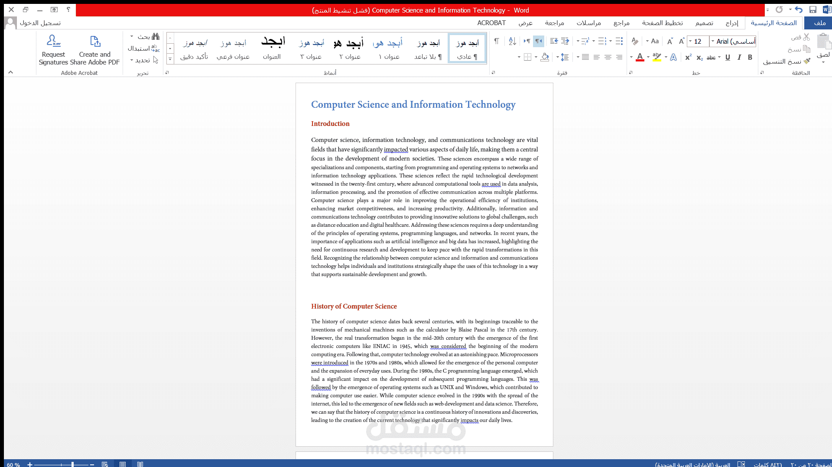Click the Format Painter brush
The image size is (832, 467).
tap(807, 61)
